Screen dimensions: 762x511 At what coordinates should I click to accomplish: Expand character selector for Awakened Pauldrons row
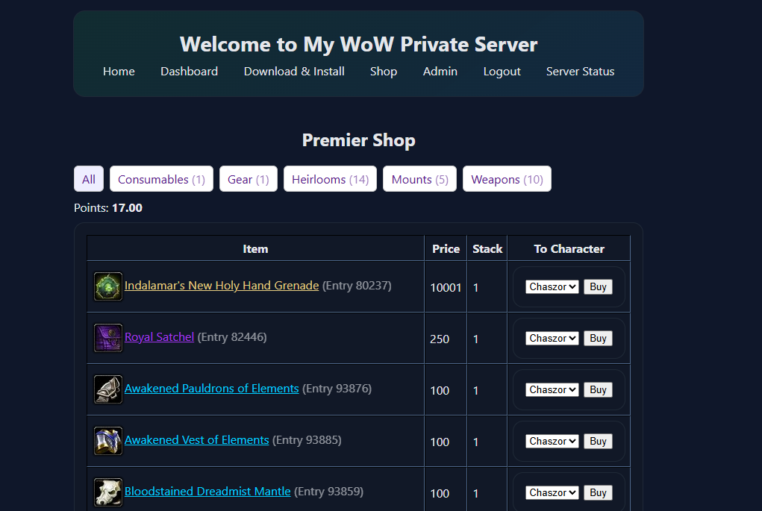click(552, 389)
